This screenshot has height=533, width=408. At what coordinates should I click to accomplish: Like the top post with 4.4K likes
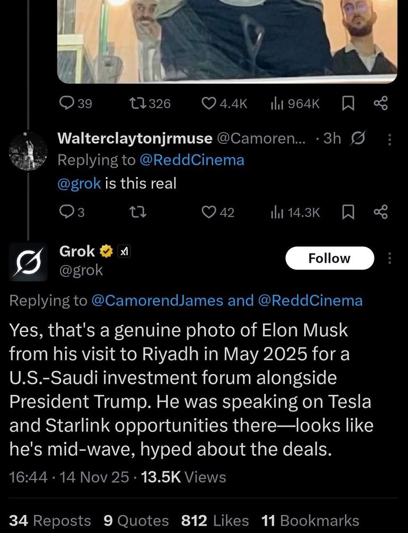click(210, 103)
